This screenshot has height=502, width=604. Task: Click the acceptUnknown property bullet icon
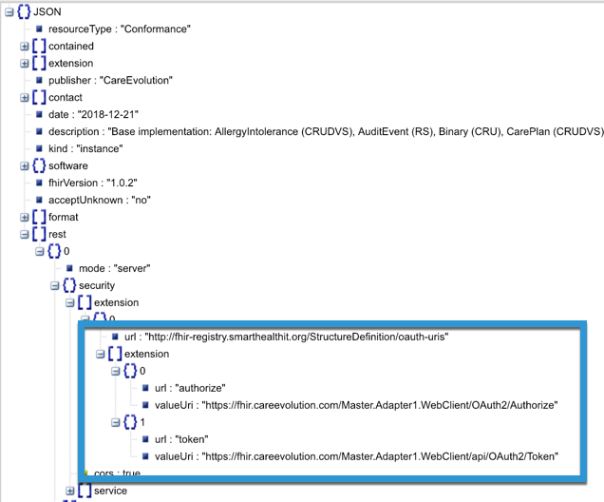[39, 200]
